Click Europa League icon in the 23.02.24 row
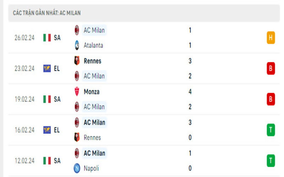Image resolution: width=284 pixels, height=177 pixels. pos(47,68)
